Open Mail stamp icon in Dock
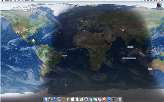164x102 pixels. (59, 99)
